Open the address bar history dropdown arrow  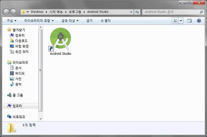[131, 12]
